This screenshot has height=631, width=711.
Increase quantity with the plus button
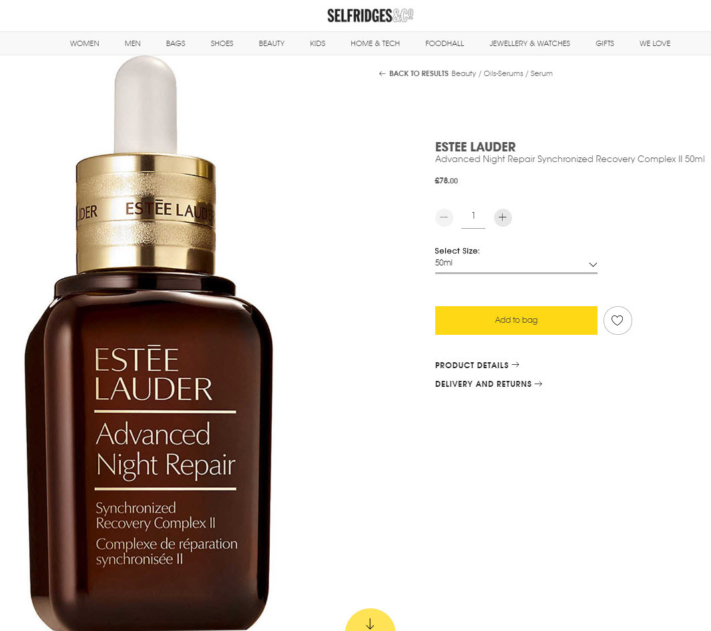pyautogui.click(x=503, y=217)
